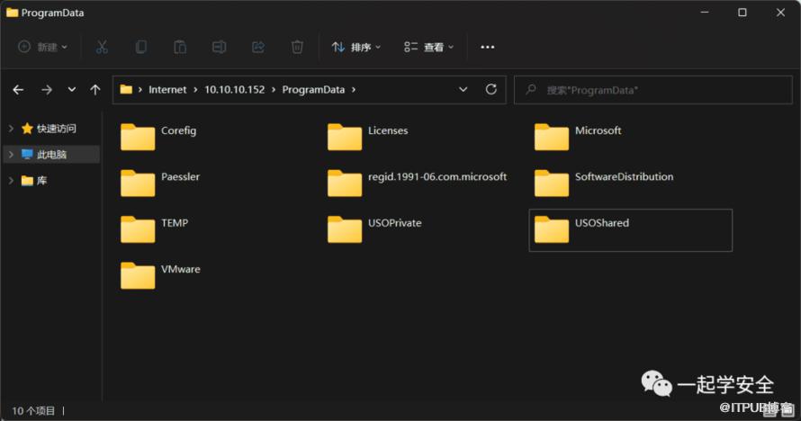Click the Delete trash can icon
The width and height of the screenshot is (801, 421).
click(x=297, y=47)
